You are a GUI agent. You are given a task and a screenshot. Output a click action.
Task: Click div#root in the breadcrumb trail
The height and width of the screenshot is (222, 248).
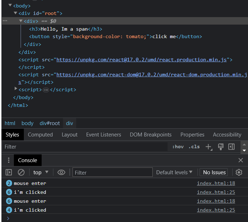[x=50, y=123]
